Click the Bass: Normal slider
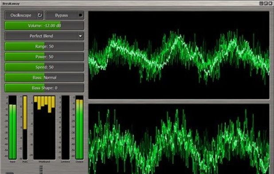The width and height of the screenshot is (274, 174). point(44,77)
